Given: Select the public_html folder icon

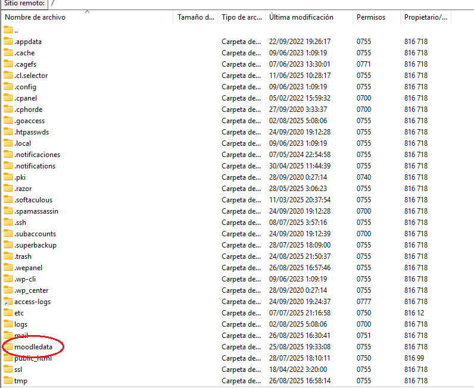Looking at the screenshot, I should 8,358.
